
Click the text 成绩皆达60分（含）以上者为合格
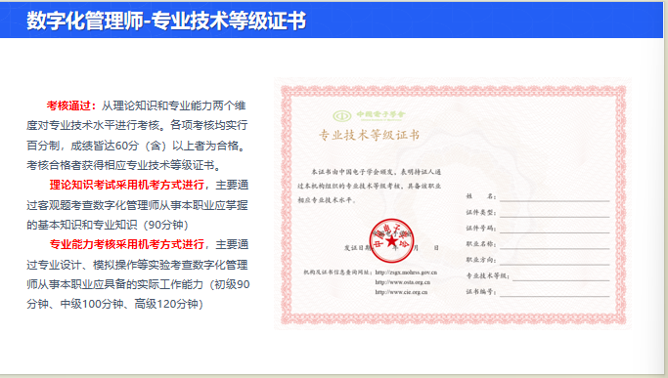(x=154, y=146)
